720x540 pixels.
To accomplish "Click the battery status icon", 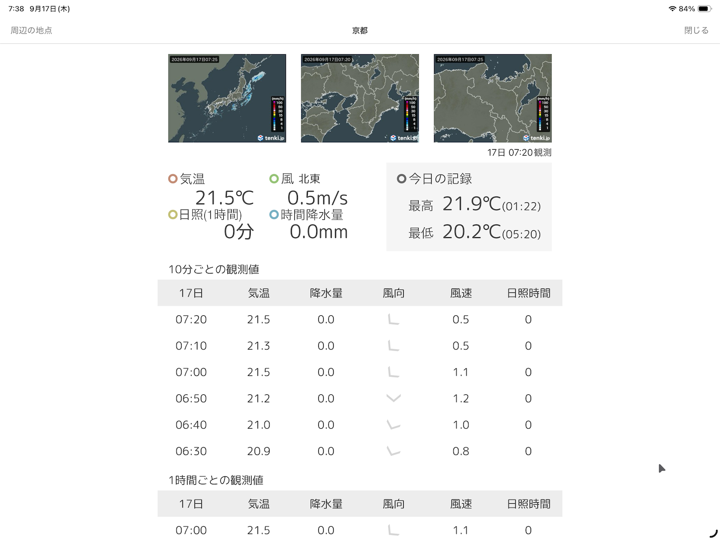I will pyautogui.click(x=705, y=9).
